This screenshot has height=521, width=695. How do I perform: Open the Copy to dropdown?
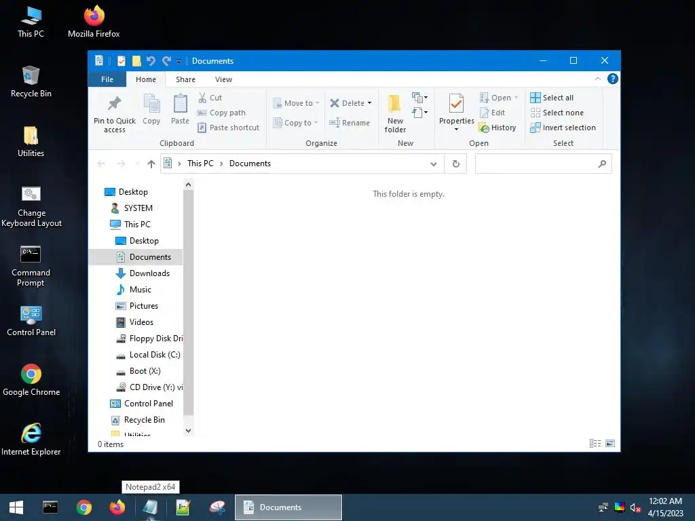(x=295, y=123)
